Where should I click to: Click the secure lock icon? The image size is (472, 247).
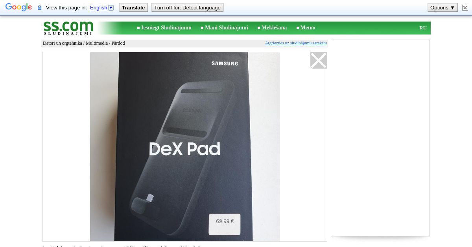pyautogui.click(x=39, y=8)
